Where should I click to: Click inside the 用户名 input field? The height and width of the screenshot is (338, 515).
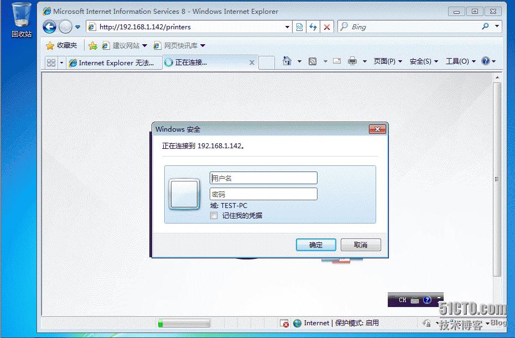(x=263, y=178)
